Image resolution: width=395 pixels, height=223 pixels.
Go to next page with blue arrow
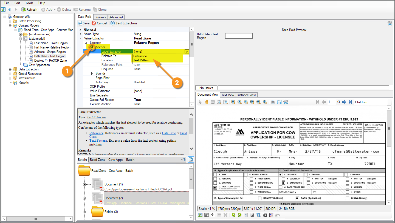pos(344,102)
